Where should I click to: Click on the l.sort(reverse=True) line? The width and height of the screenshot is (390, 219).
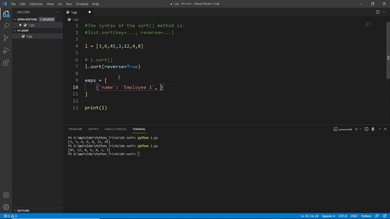(113, 66)
